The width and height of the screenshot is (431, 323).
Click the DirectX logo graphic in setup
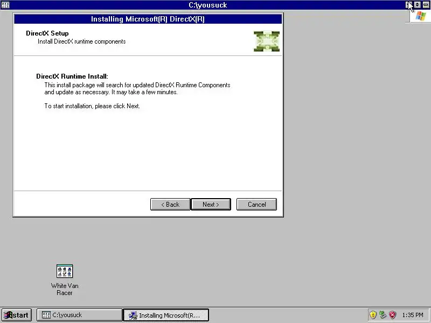pyautogui.click(x=267, y=41)
